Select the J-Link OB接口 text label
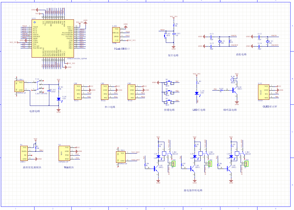 tap(122, 49)
